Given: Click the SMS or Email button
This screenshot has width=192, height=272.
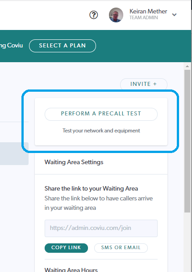Looking at the screenshot, I should [x=121, y=248].
